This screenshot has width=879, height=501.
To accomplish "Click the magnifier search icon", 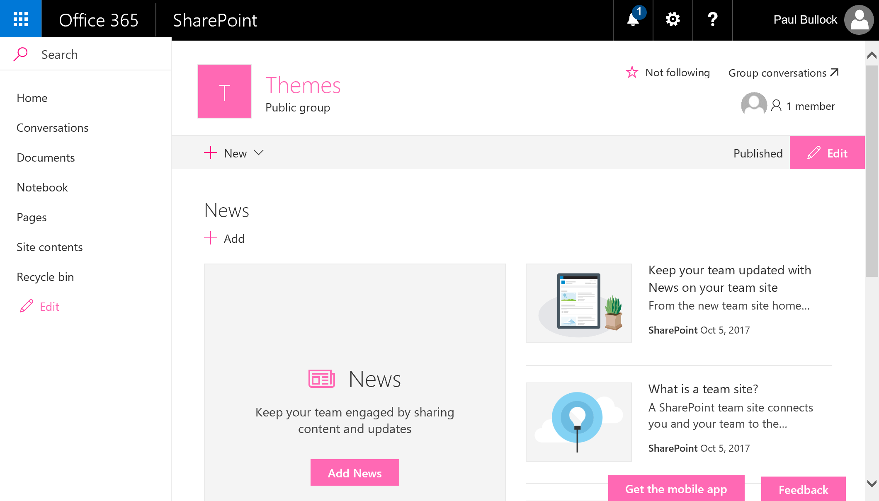I will coord(20,54).
